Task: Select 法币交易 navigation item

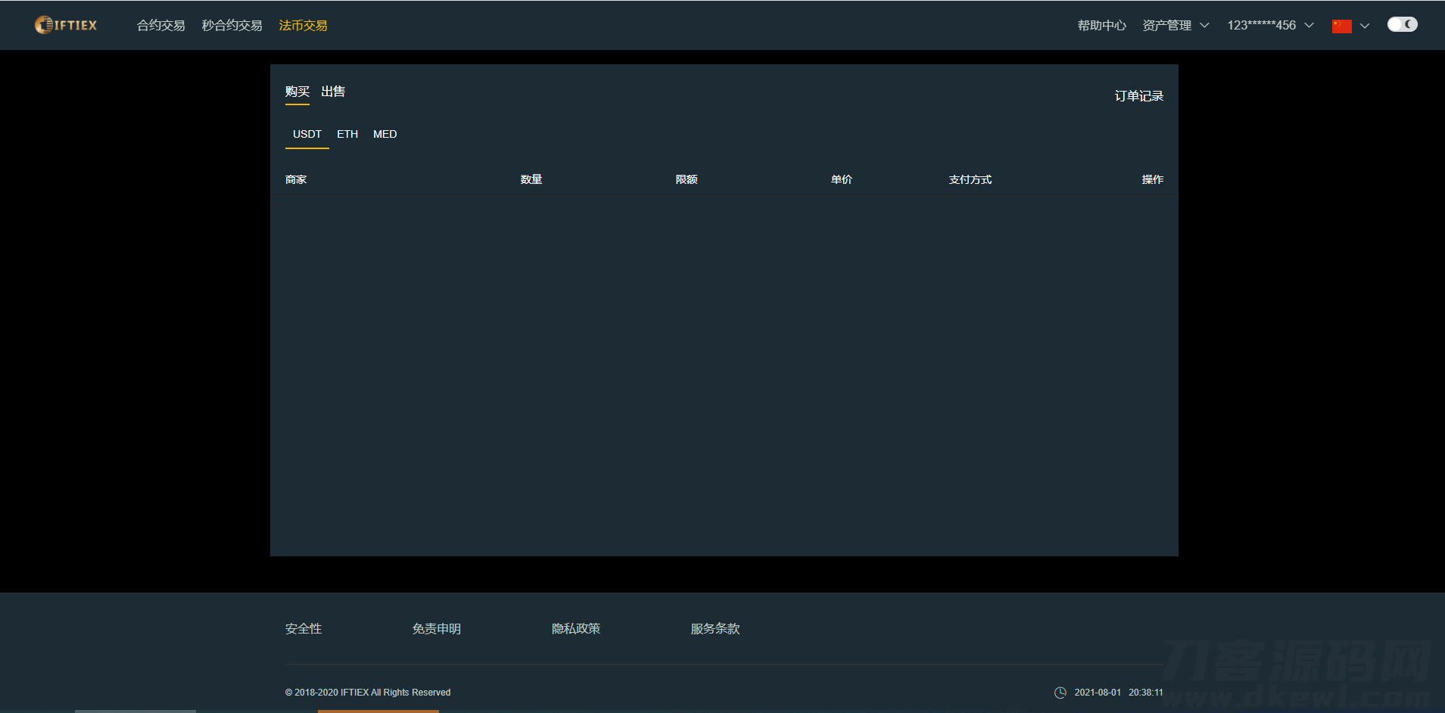Action: 303,26
